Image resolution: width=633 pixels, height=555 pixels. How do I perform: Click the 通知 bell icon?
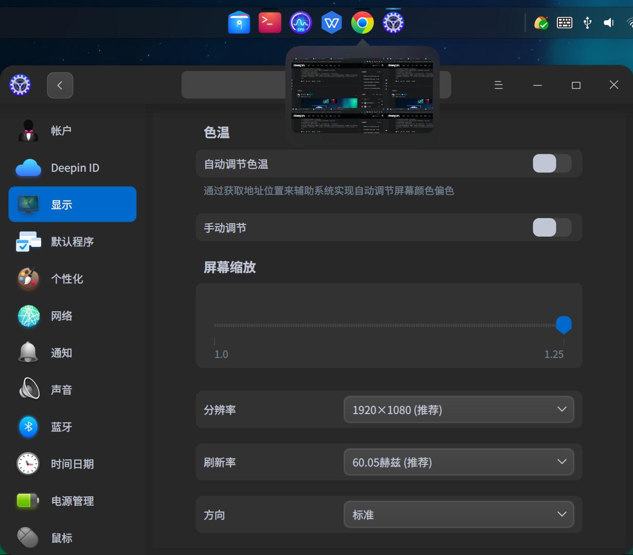pyautogui.click(x=28, y=353)
